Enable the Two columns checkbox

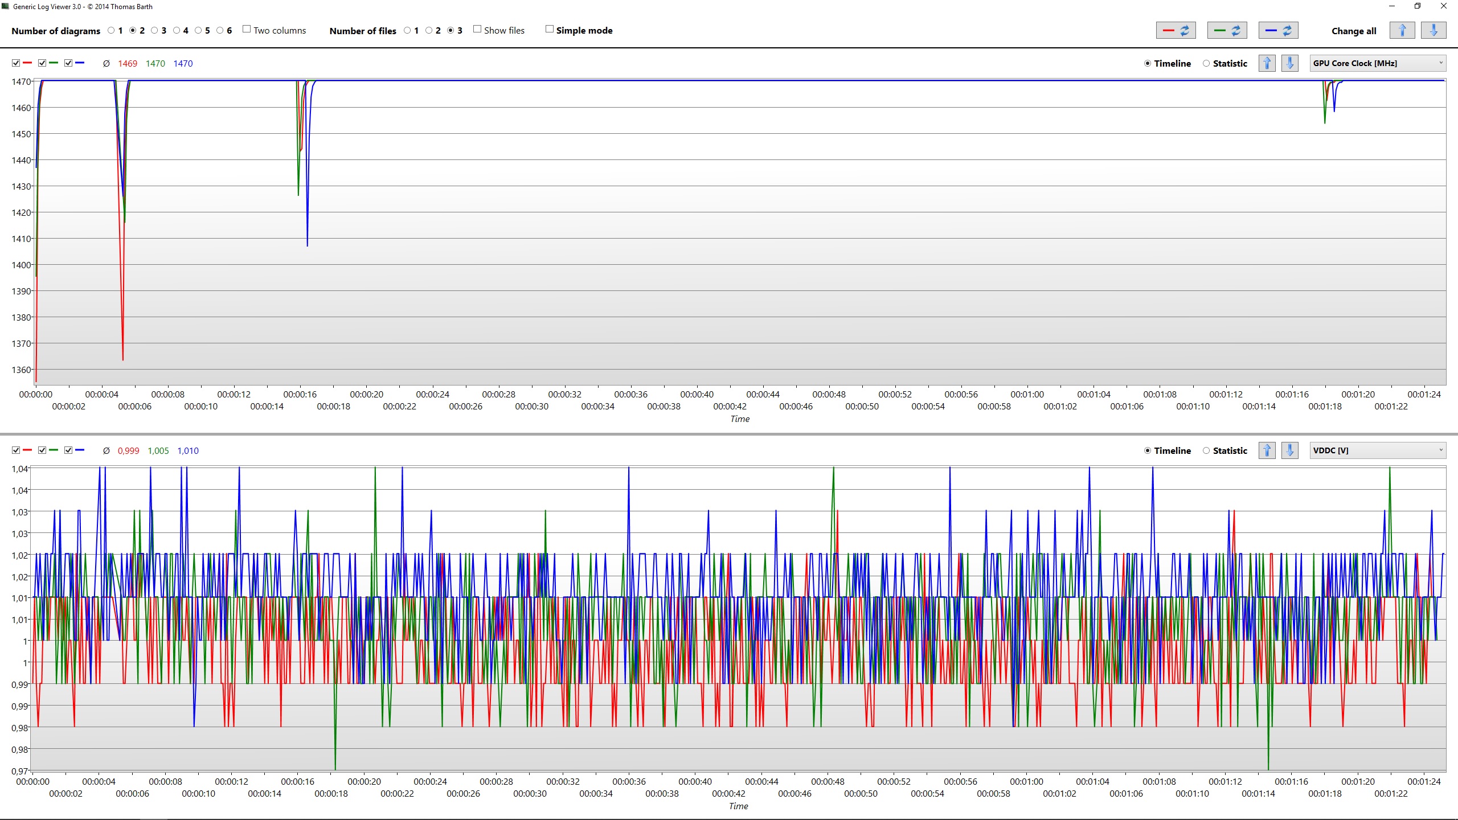pyautogui.click(x=247, y=29)
